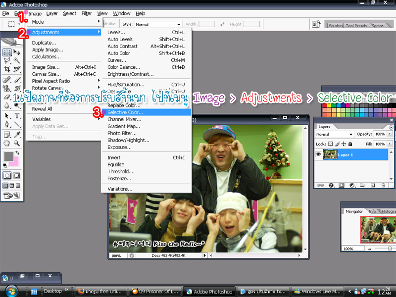Click the Navigator zoom slider
This screenshot has width=396, height=297.
(x=390, y=248)
